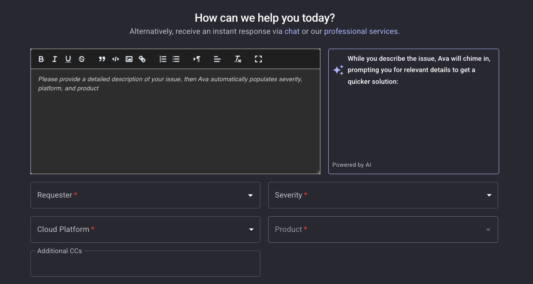Follow the professional services link
The width and height of the screenshot is (533, 284).
click(x=361, y=31)
